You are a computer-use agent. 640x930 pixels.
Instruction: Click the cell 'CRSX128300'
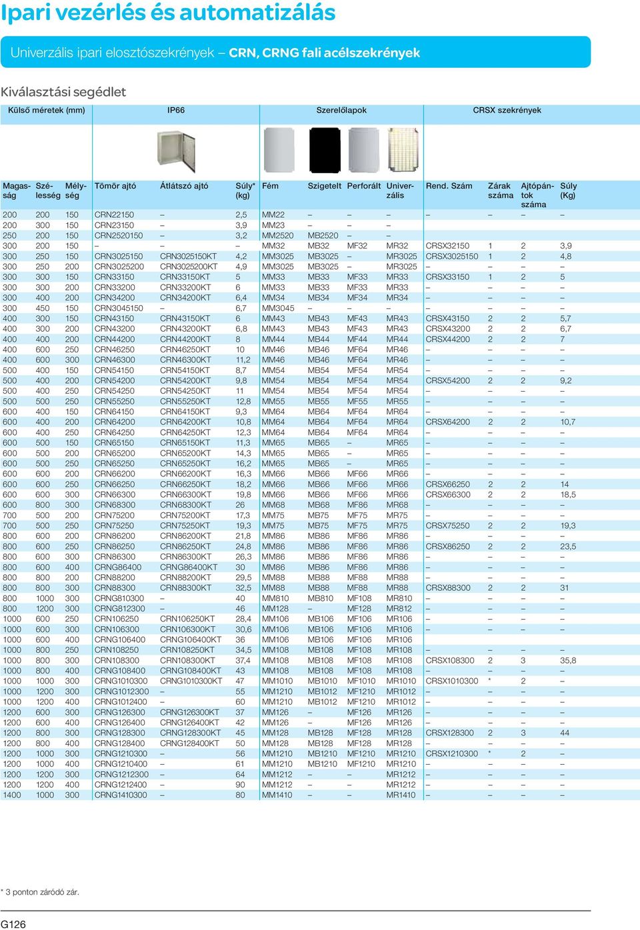(450, 733)
